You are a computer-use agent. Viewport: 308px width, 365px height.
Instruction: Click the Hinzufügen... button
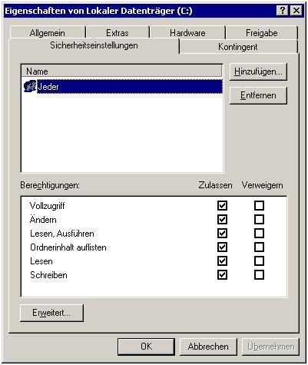pos(258,71)
